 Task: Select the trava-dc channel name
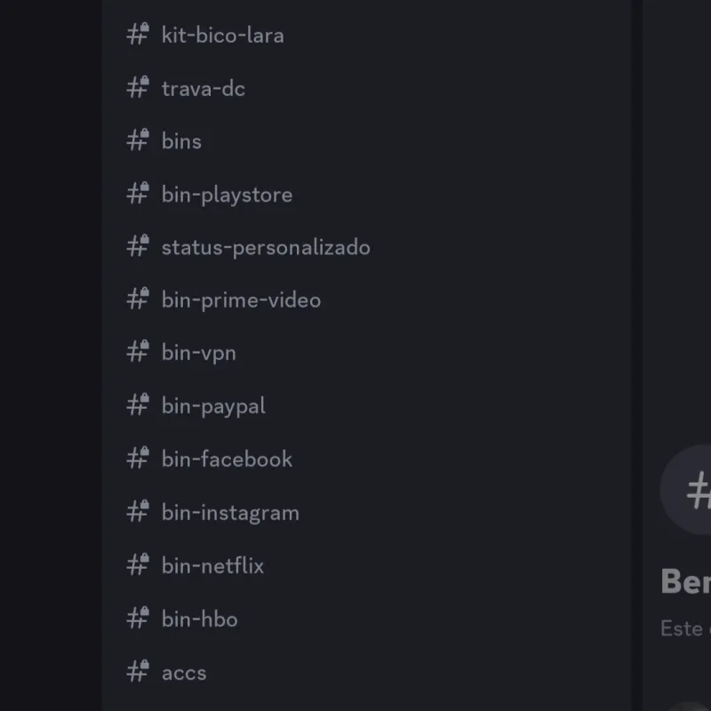coord(203,88)
